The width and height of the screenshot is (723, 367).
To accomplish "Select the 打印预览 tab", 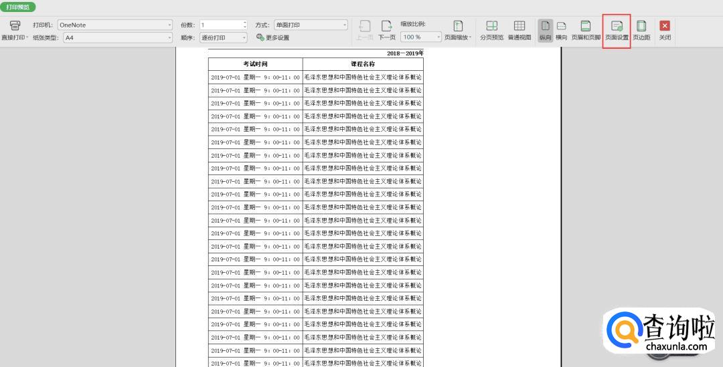I will click(18, 7).
